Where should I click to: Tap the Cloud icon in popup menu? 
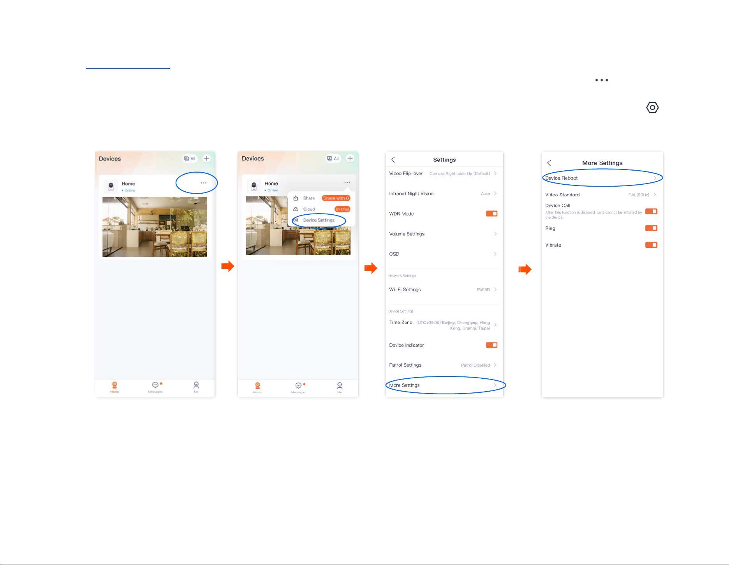pyautogui.click(x=296, y=209)
